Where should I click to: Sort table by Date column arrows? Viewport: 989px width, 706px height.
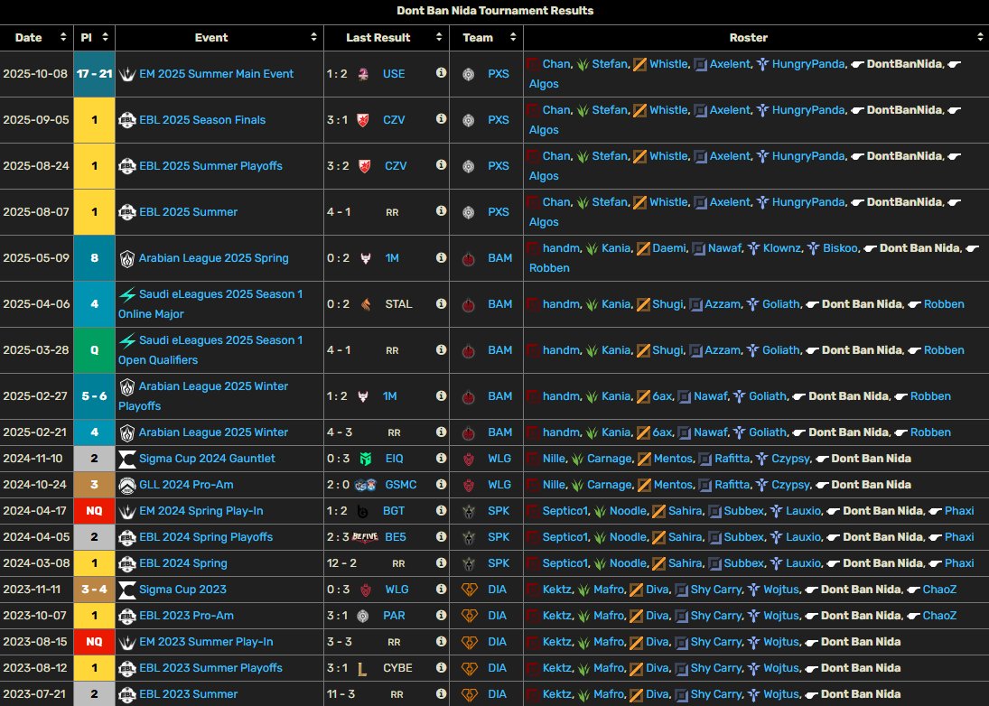click(x=63, y=37)
